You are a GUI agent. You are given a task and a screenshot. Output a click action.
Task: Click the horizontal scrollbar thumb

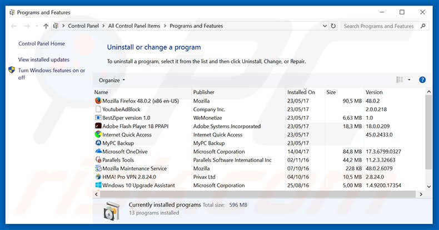click(258, 194)
